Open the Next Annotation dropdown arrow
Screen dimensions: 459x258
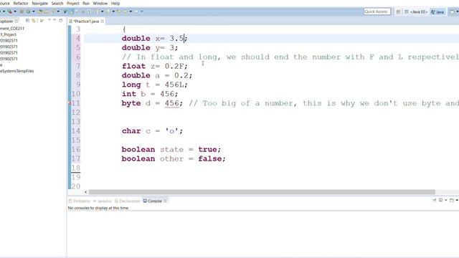click(102, 11)
